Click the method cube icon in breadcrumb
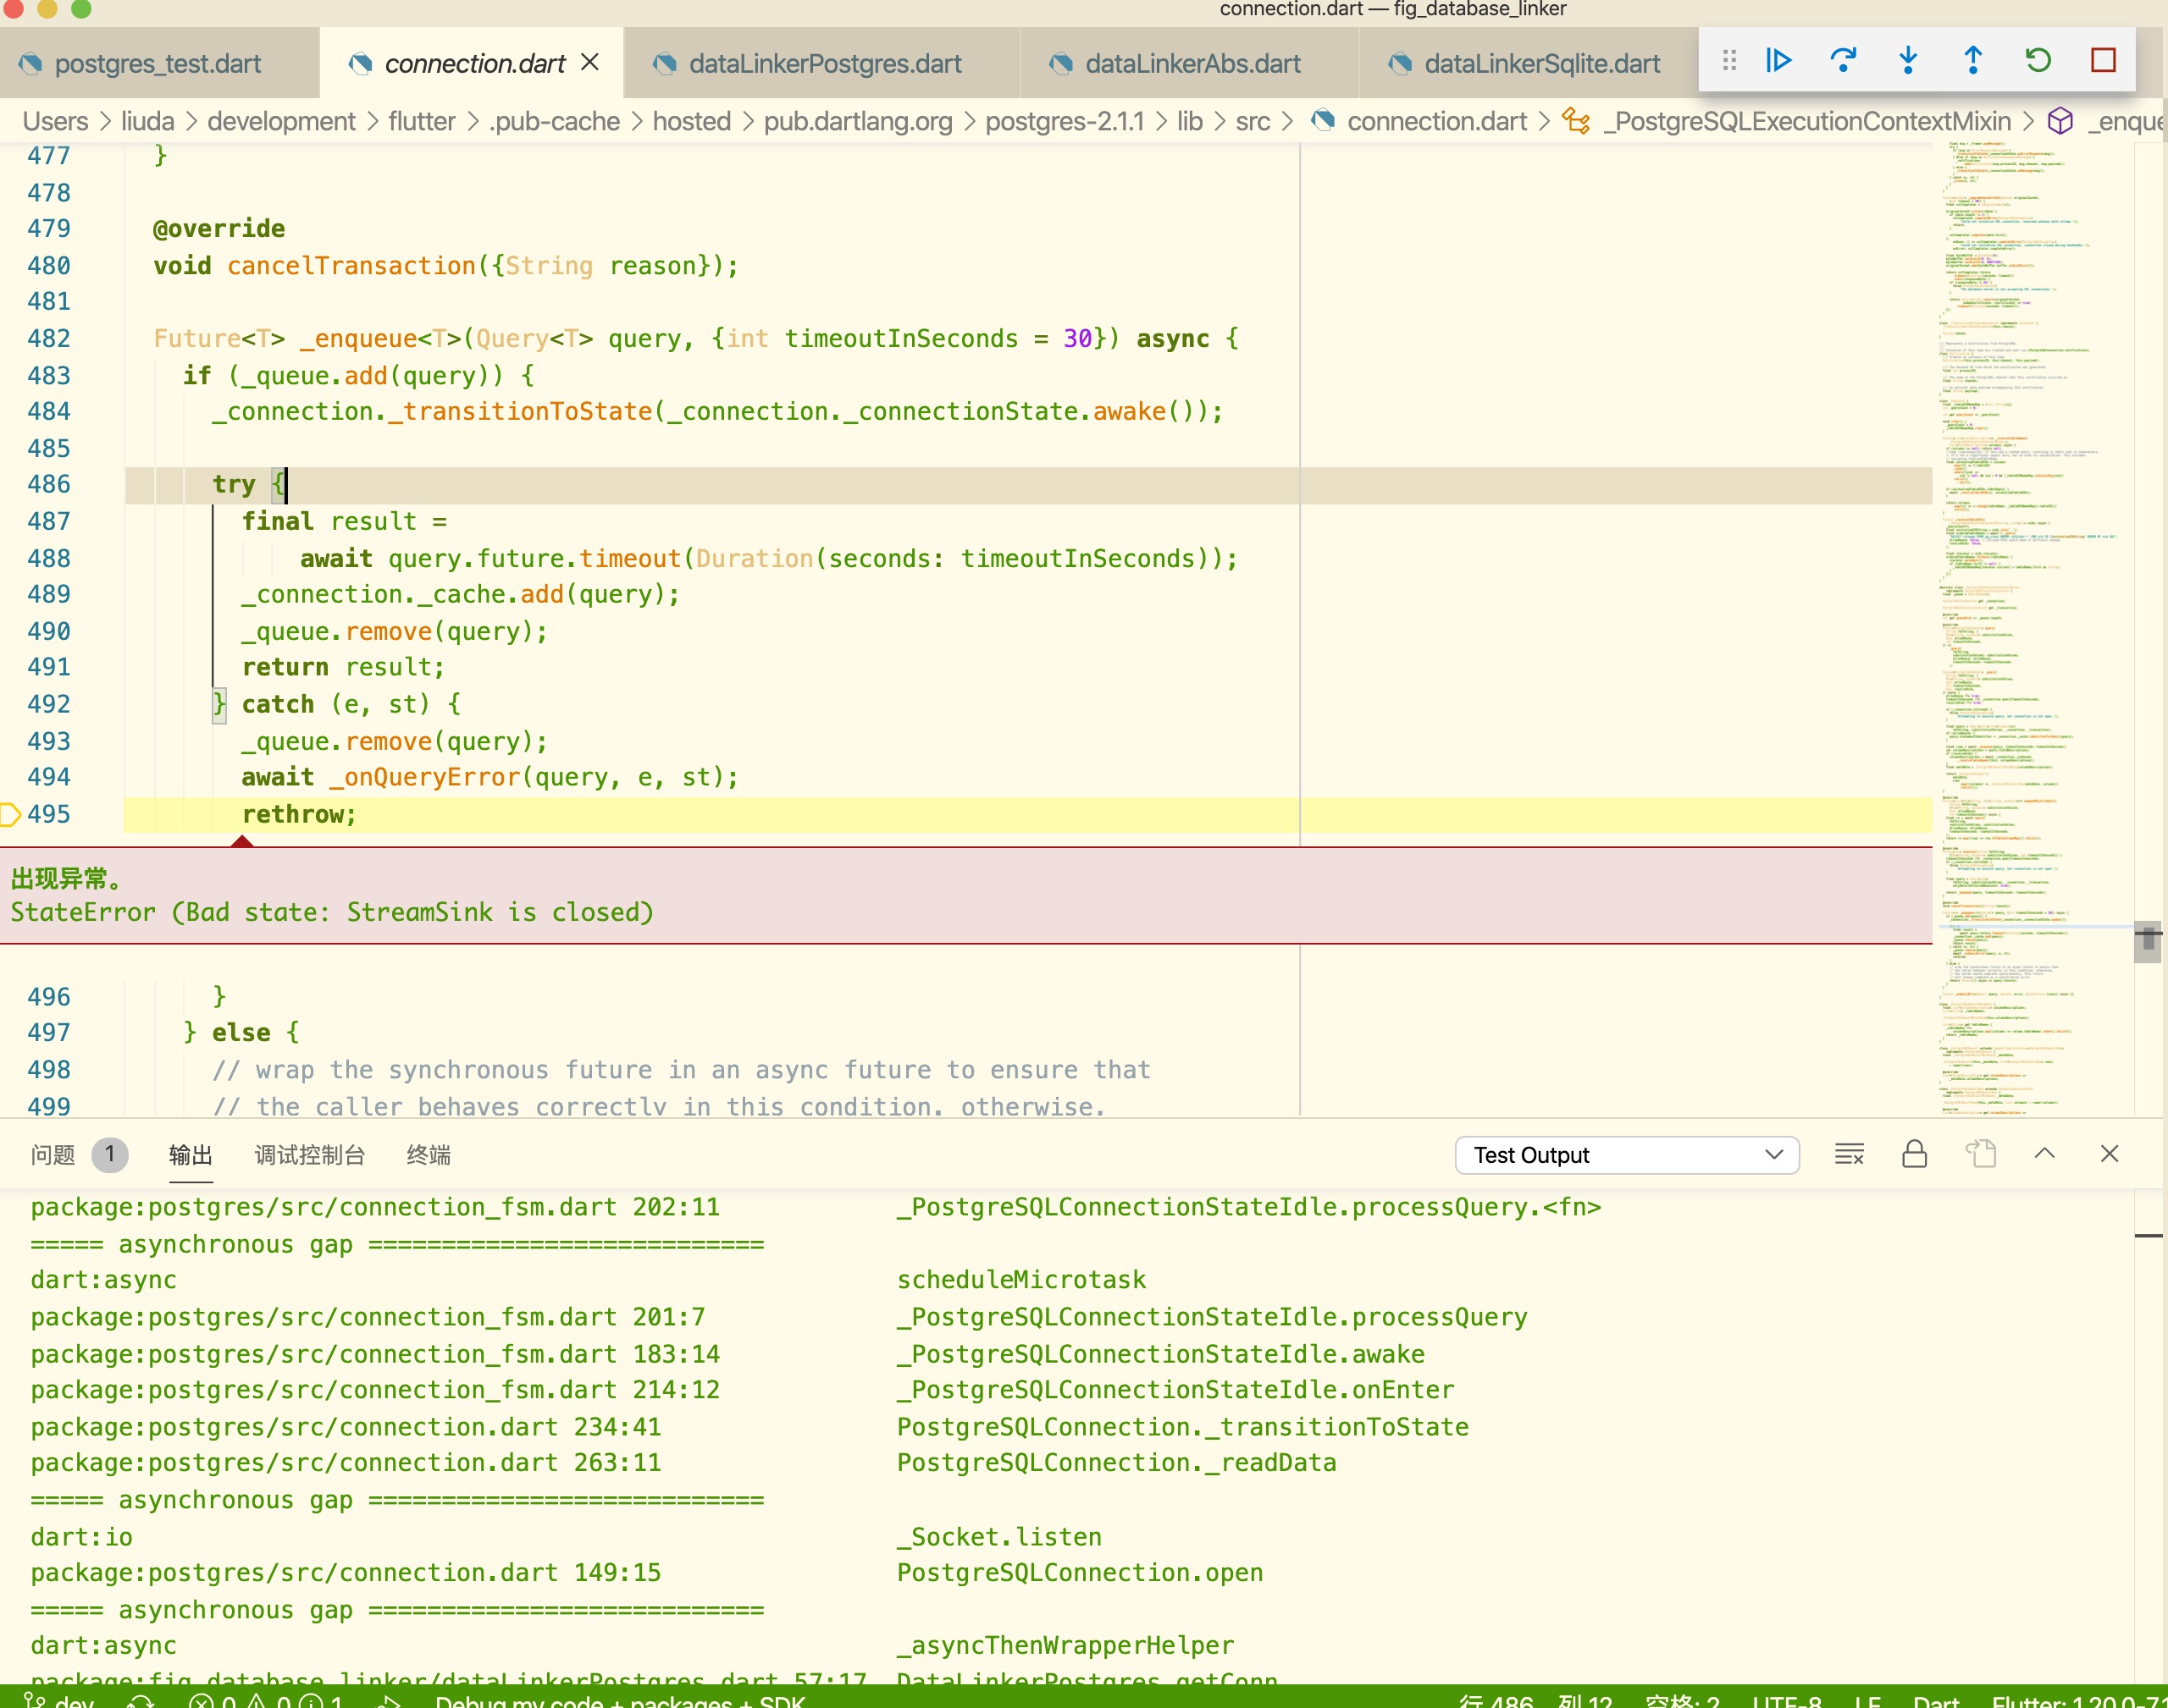2168x1708 pixels. coord(2060,121)
